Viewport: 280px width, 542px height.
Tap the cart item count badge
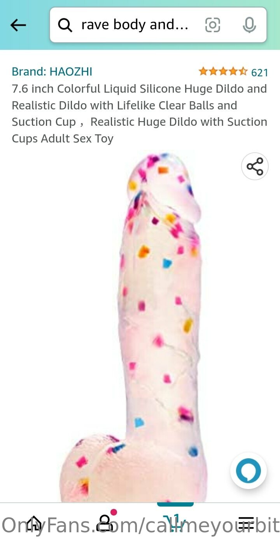[x=175, y=518]
